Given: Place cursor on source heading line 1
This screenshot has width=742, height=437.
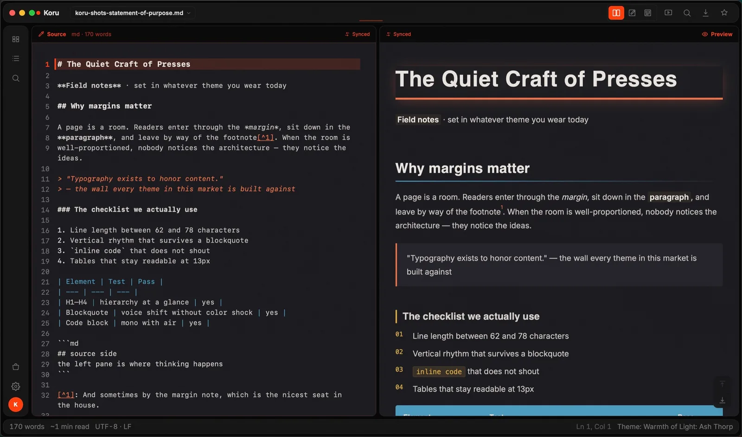Looking at the screenshot, I should coord(207,64).
